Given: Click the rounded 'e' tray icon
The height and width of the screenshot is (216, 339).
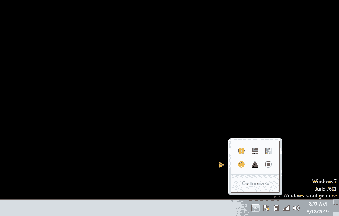Looking at the screenshot, I should tap(268, 165).
